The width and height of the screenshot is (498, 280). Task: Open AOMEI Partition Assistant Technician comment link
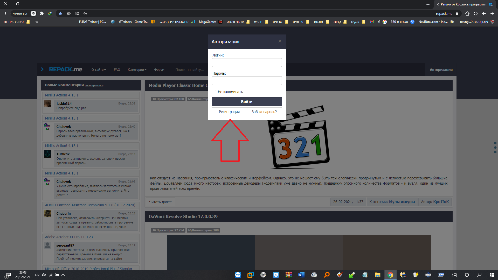[90, 205]
